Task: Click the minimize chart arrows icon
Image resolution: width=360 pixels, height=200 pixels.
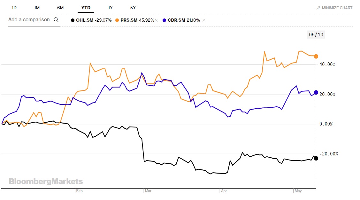Action: (x=318, y=8)
